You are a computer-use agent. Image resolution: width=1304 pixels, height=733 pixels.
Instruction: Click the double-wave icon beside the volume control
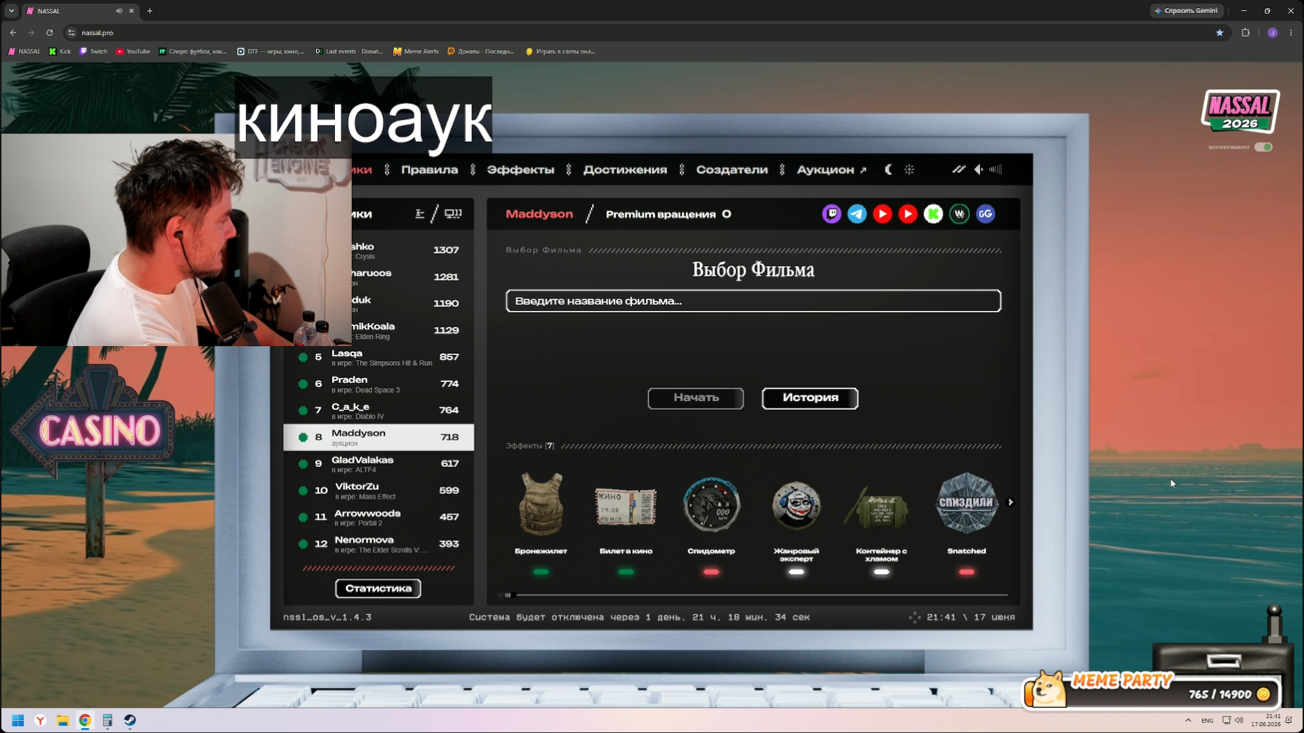958,170
